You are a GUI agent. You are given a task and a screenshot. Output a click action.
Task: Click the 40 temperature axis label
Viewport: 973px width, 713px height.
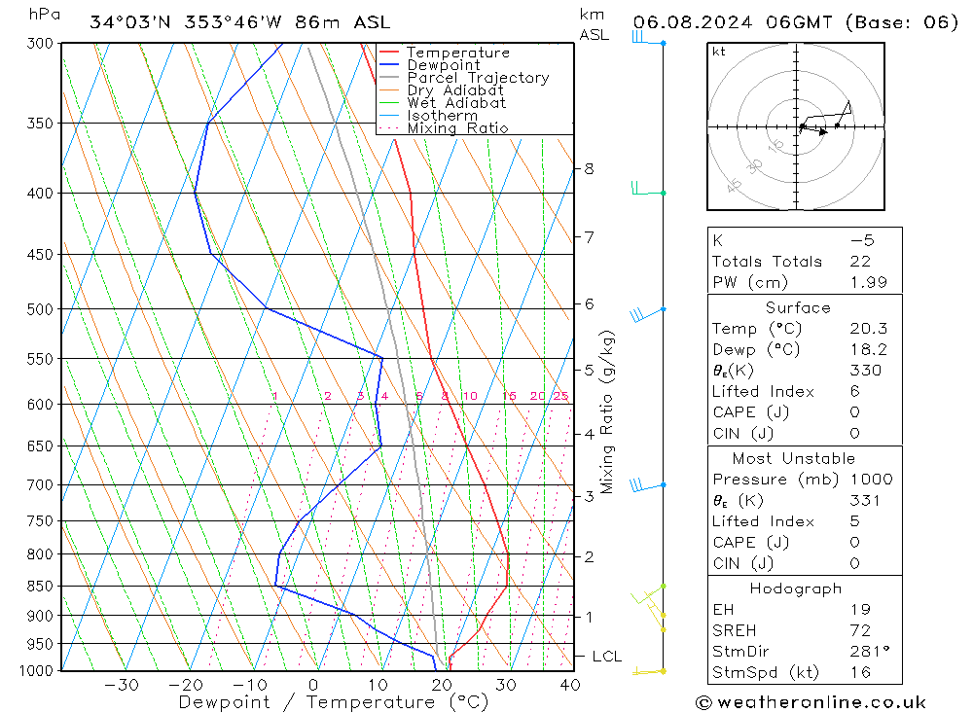coord(569,685)
